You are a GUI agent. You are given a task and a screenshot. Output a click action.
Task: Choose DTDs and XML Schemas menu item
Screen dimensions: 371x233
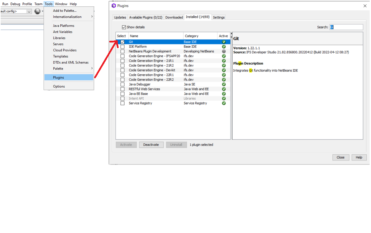69,62
